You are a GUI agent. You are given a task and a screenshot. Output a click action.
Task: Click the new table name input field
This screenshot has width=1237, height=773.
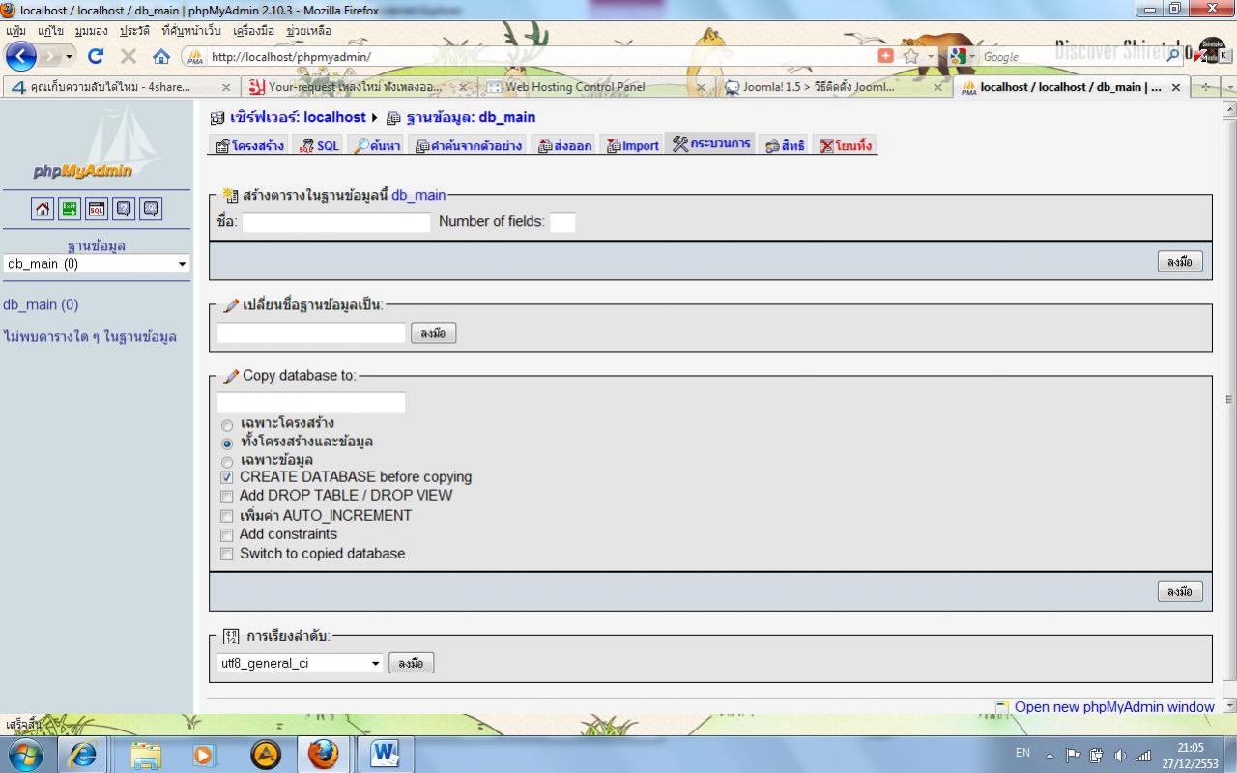click(x=336, y=222)
